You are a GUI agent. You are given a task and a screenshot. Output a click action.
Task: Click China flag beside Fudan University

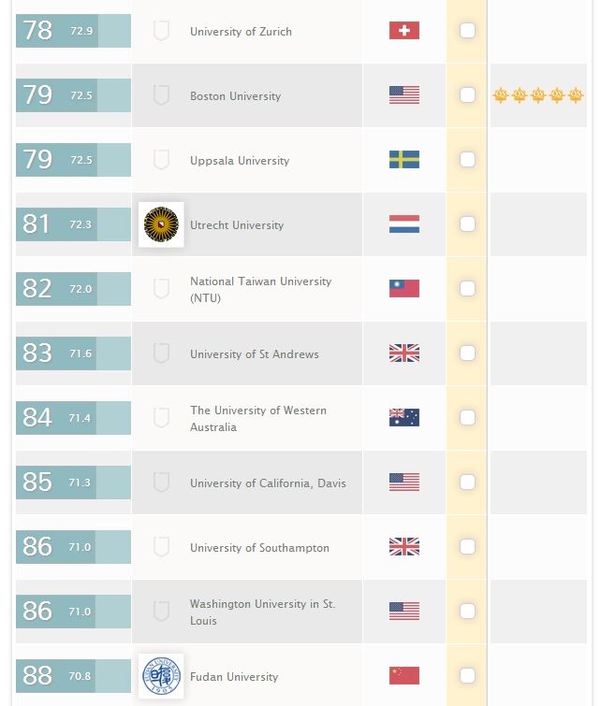[x=404, y=676]
